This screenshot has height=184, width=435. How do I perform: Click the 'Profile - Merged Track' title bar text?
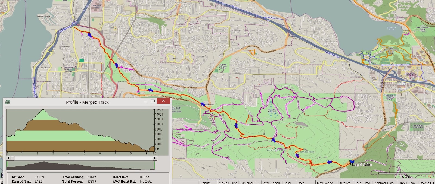pos(87,102)
